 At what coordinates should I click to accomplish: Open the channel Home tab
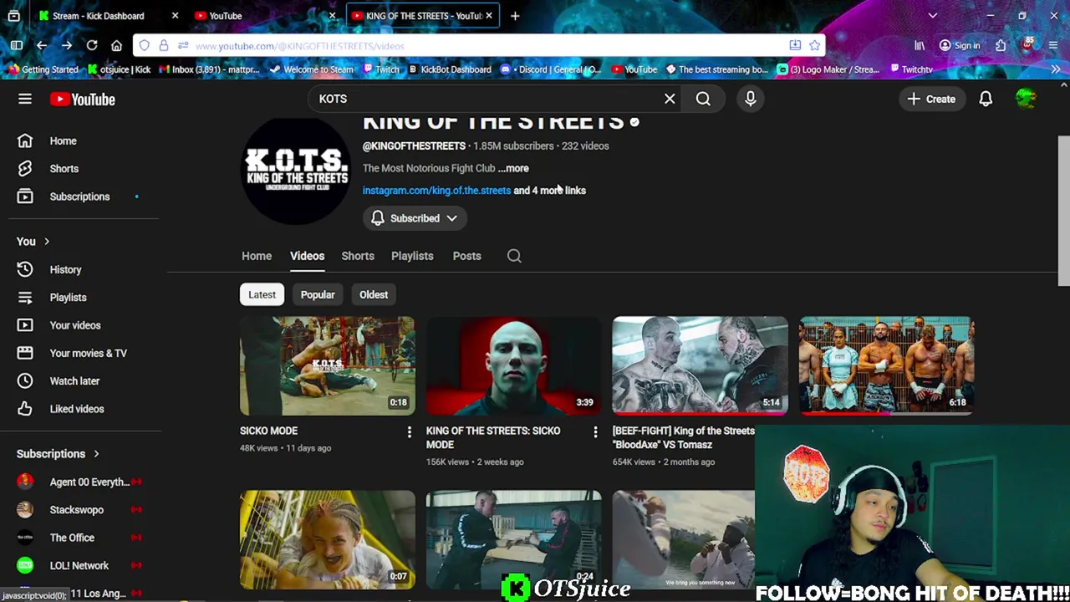pyautogui.click(x=257, y=256)
